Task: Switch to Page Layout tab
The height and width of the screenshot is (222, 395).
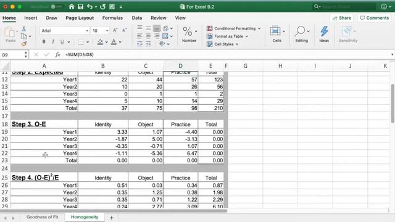Action: click(x=80, y=18)
